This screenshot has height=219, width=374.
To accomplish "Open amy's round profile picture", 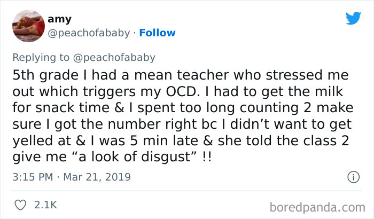I will (29, 26).
